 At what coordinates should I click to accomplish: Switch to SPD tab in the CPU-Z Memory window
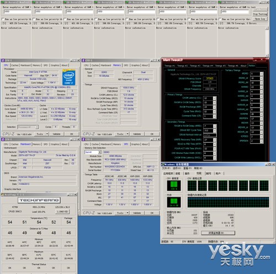[126, 65]
